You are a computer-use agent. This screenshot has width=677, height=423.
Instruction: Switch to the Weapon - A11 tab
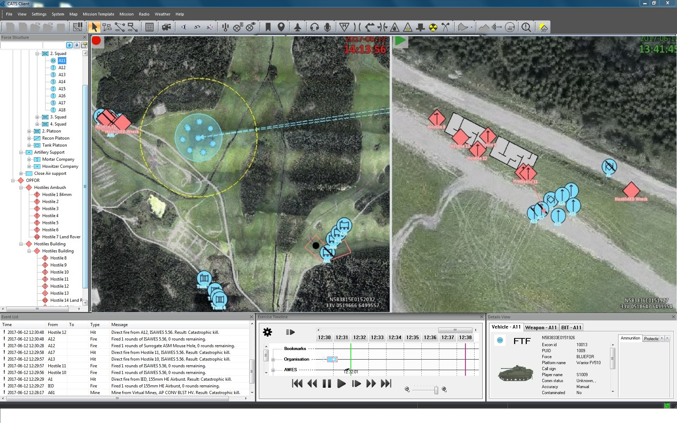click(x=541, y=327)
